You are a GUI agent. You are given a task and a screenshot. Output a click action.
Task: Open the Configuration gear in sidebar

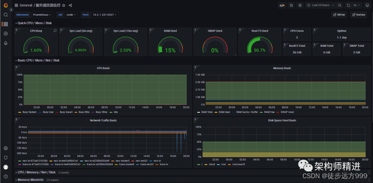coord(6,148)
